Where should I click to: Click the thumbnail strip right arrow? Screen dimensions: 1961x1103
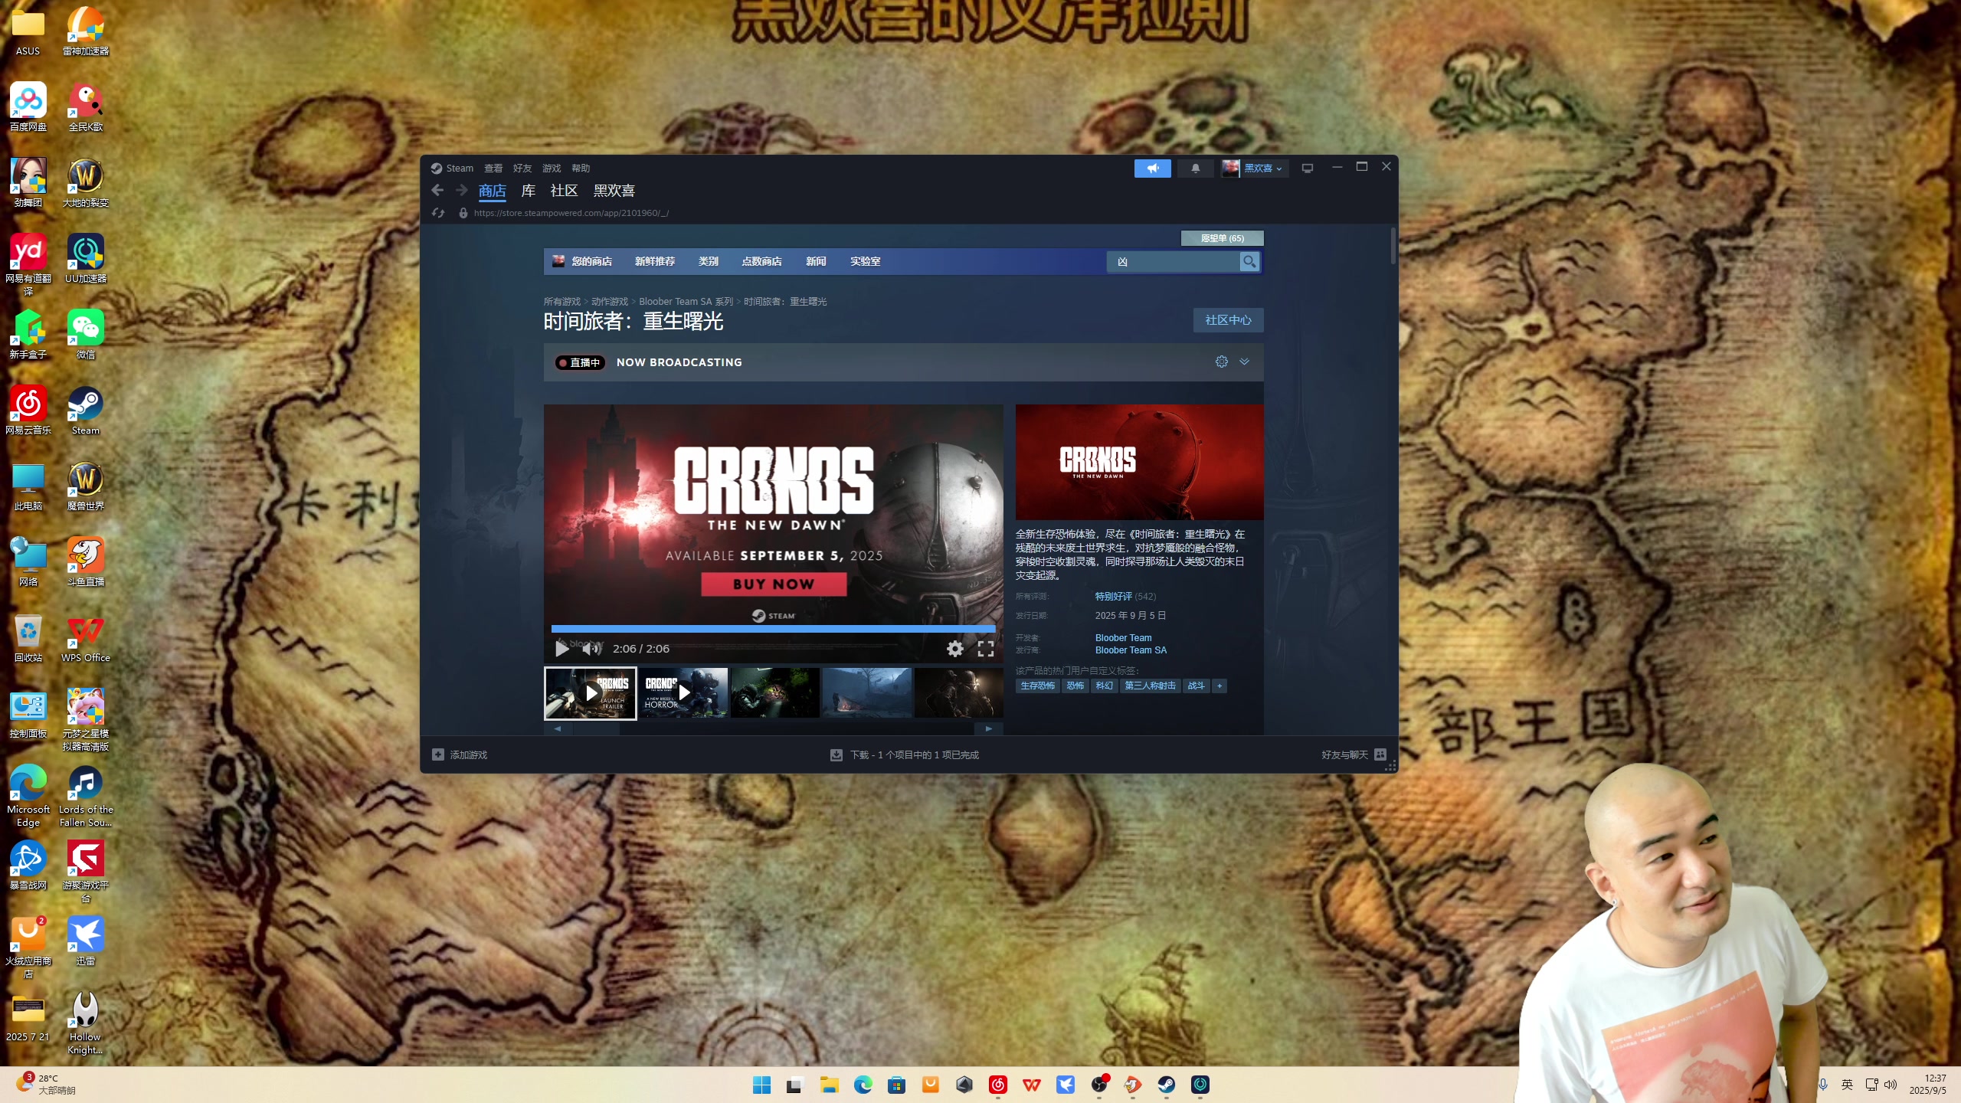coord(988,728)
